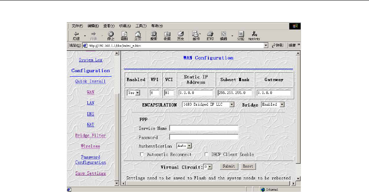The width and height of the screenshot is (369, 192).
Task: Click the Print toolbar icon
Action: pos(210,36)
